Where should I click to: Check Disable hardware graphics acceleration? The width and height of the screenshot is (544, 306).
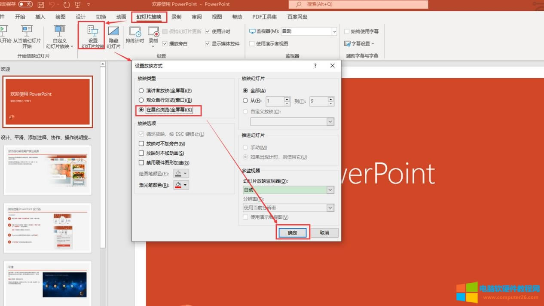point(141,162)
